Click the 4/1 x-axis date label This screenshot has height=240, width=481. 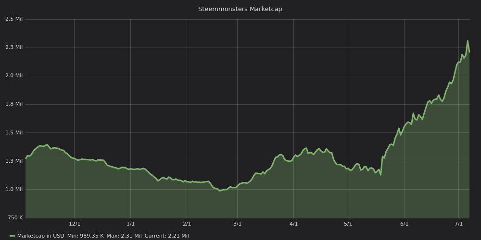click(293, 224)
